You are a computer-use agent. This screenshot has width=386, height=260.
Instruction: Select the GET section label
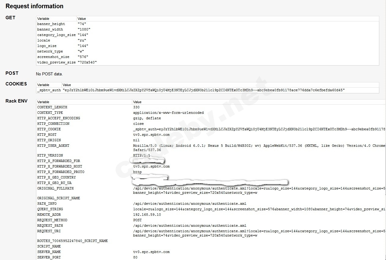10,18
